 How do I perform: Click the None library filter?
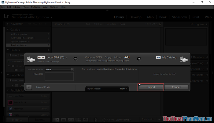pyautogui.click(x=122, y=24)
